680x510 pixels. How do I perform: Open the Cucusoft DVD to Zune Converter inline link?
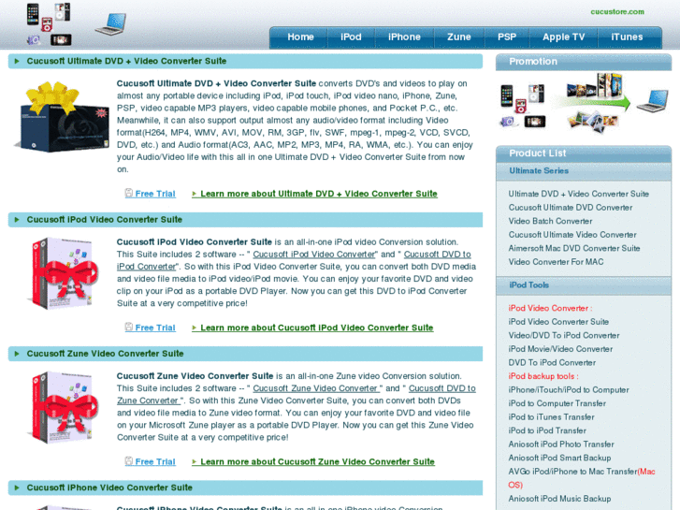441,388
